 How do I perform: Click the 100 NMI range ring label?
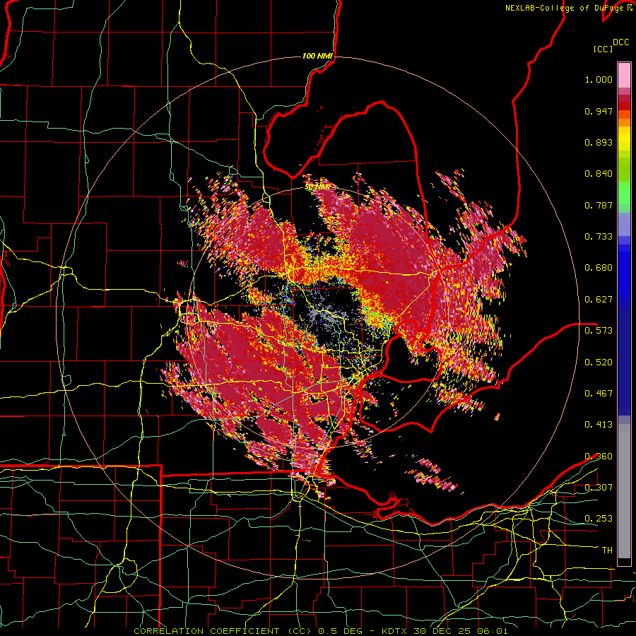click(x=317, y=56)
